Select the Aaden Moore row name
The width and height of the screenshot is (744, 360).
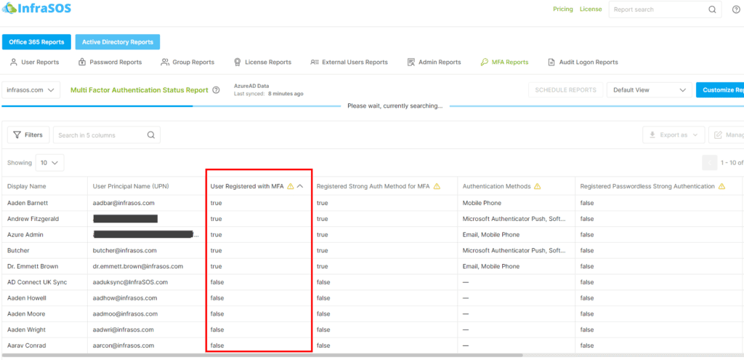(26, 314)
